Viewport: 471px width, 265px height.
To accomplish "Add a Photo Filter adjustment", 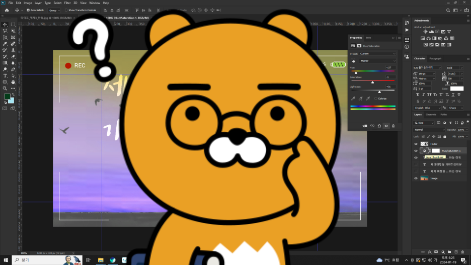I will tap(440, 38).
